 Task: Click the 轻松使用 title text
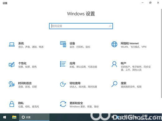pyautogui.click(x=75, y=83)
